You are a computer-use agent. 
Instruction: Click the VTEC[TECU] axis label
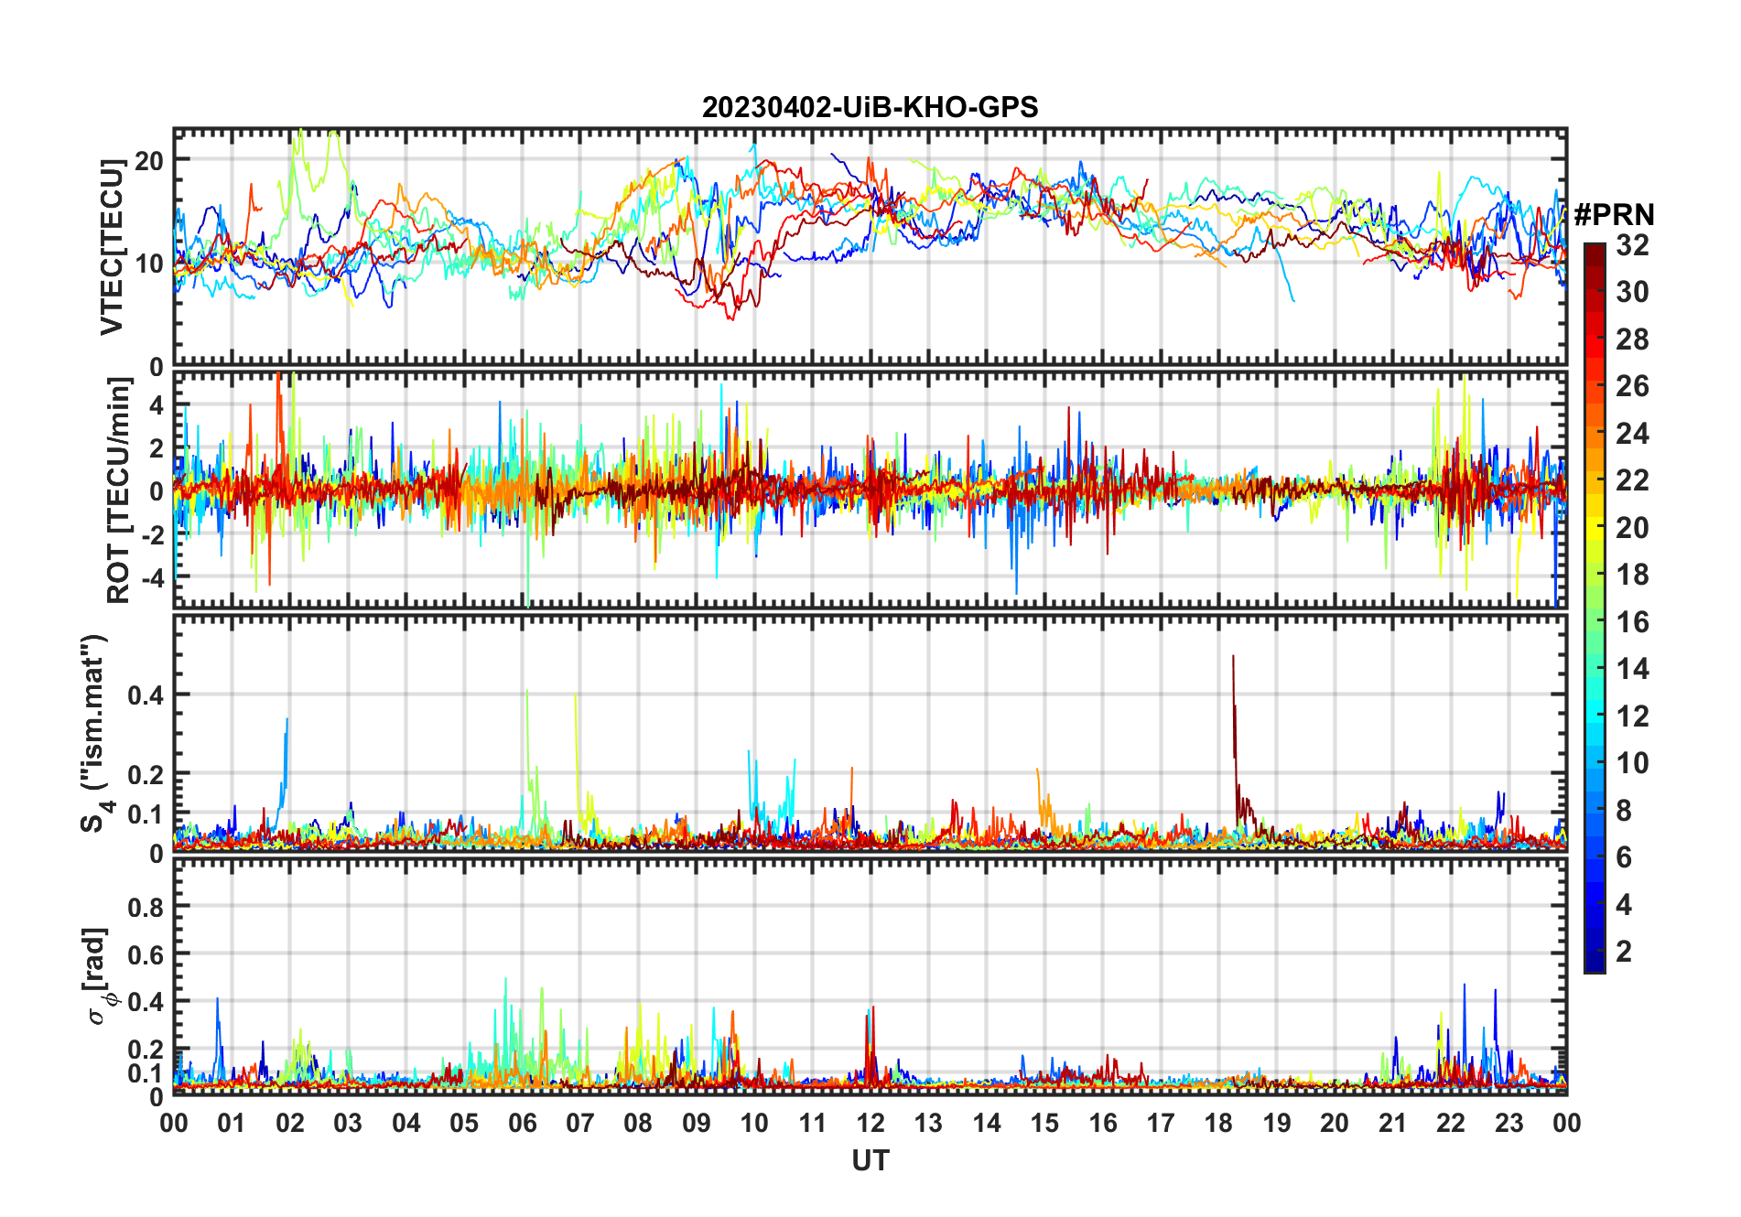[x=112, y=247]
